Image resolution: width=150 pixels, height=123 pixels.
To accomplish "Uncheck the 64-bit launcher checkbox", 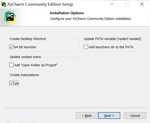I will [x=11, y=47].
